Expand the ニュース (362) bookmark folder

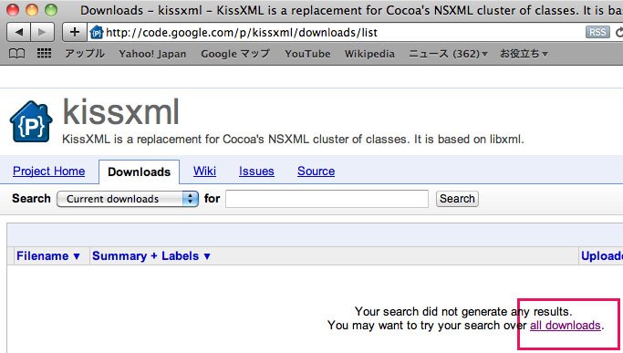tap(448, 54)
